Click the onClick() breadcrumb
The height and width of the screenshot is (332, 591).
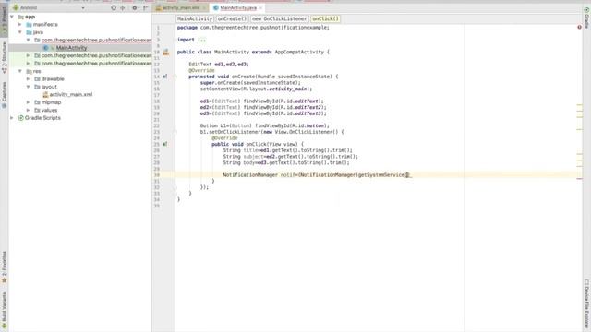click(326, 18)
